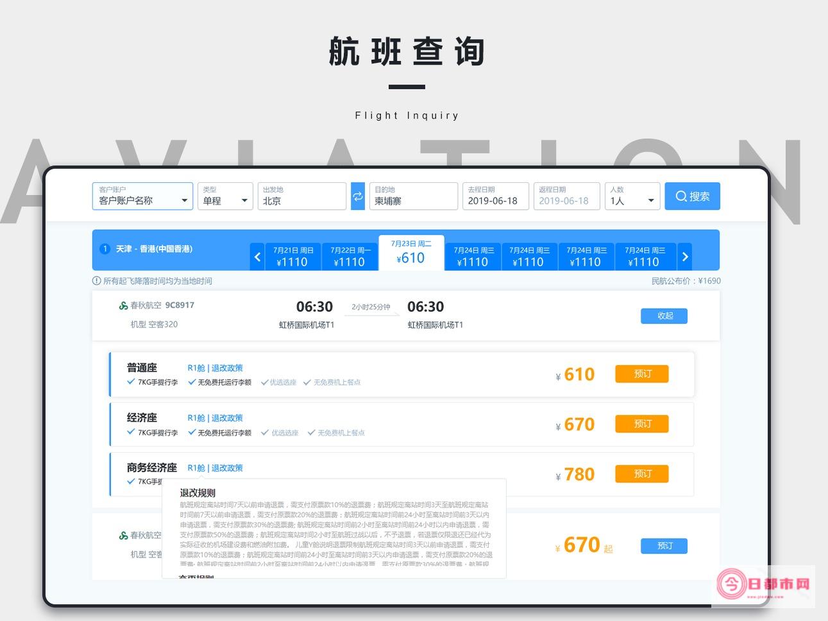Click the 返程日期 date field

pos(566,196)
